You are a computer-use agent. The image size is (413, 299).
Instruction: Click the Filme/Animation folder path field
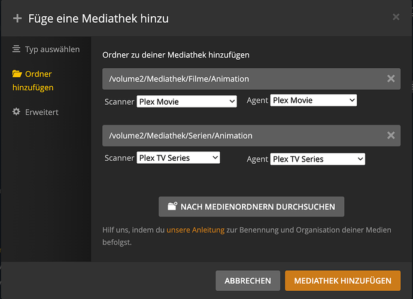coord(239,78)
